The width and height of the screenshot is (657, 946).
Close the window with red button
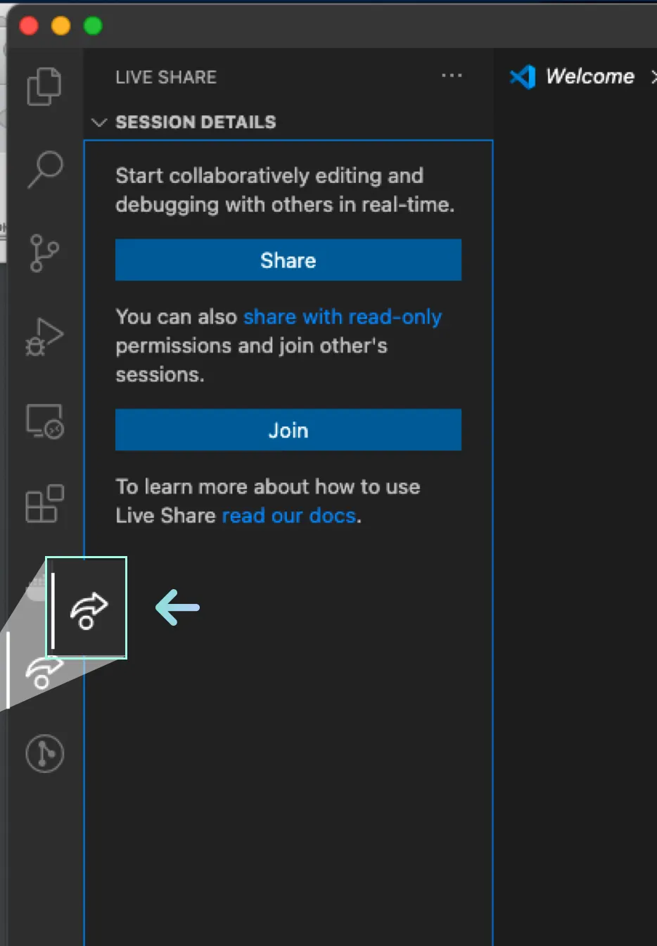[29, 26]
